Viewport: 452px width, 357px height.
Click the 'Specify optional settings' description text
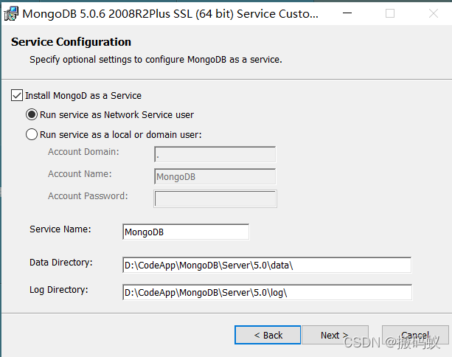(x=156, y=60)
